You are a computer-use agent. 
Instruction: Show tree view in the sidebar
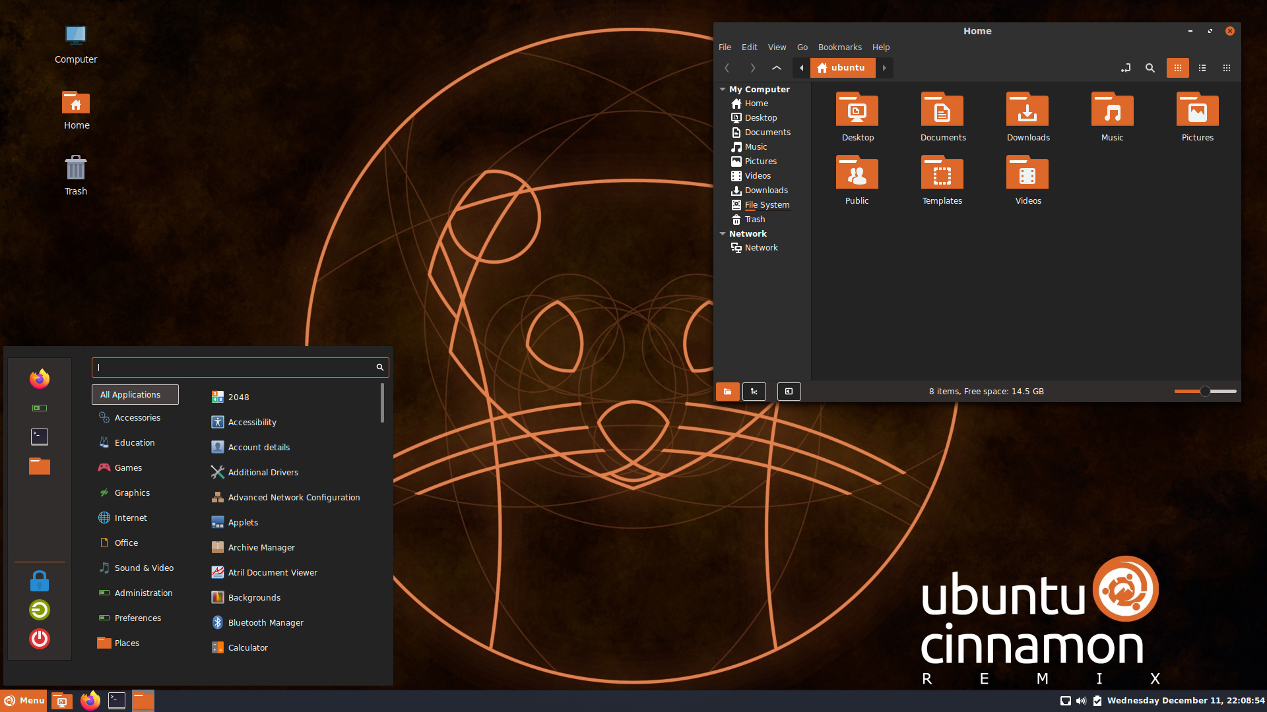pos(754,392)
